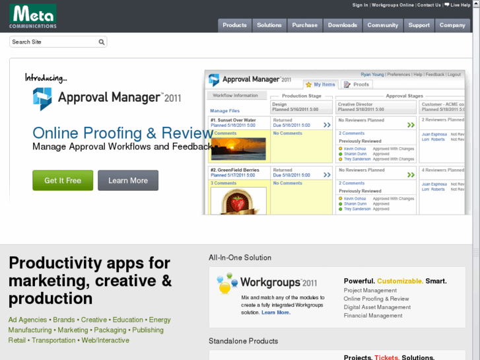Click the All-In-One Solution heading
The height and width of the screenshot is (360, 480).
click(240, 258)
